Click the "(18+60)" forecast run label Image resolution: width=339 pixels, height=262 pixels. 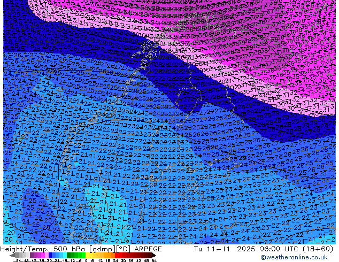point(318,249)
